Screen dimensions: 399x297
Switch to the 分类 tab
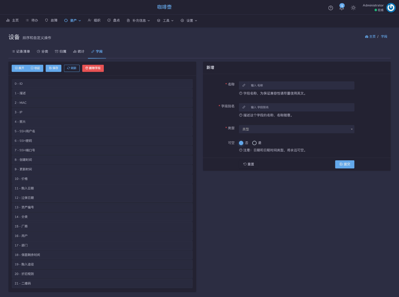[43, 51]
